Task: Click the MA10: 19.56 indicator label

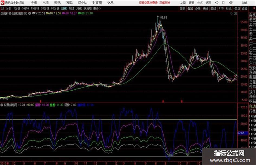Action: [54, 13]
